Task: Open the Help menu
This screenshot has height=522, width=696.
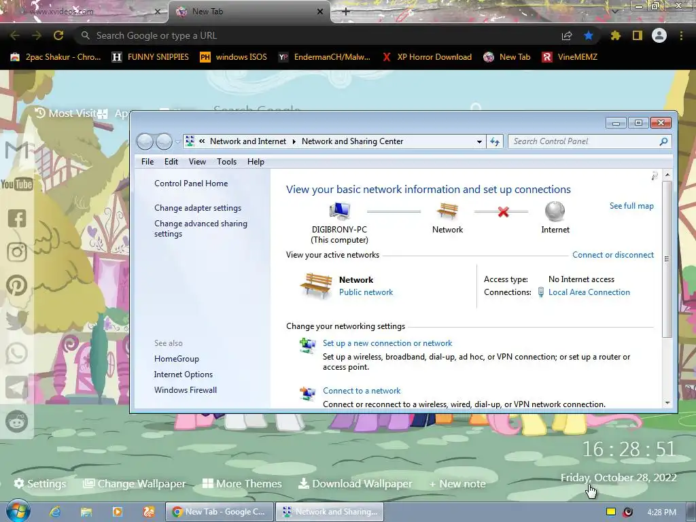Action: coord(256,162)
